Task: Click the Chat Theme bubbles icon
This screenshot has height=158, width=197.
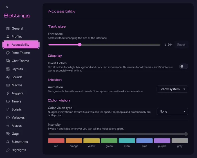Action: click(8, 61)
